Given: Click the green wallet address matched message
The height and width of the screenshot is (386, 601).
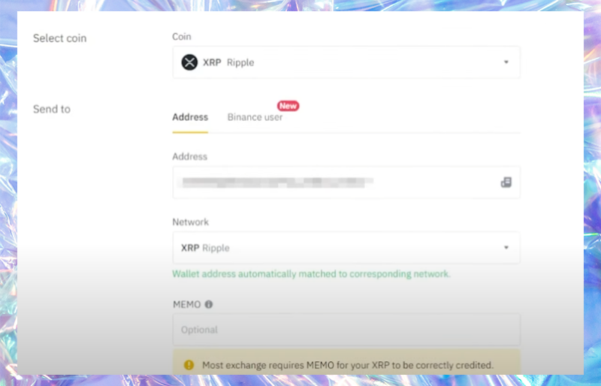Looking at the screenshot, I should pos(311,274).
